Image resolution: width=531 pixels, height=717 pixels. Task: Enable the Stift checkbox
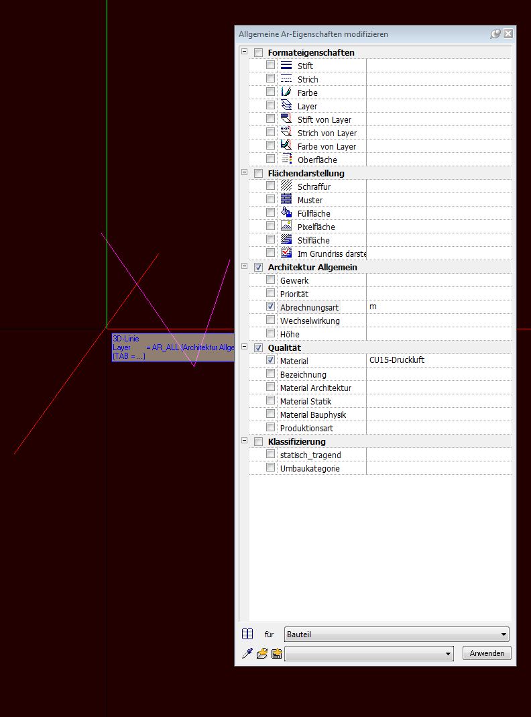[270, 65]
